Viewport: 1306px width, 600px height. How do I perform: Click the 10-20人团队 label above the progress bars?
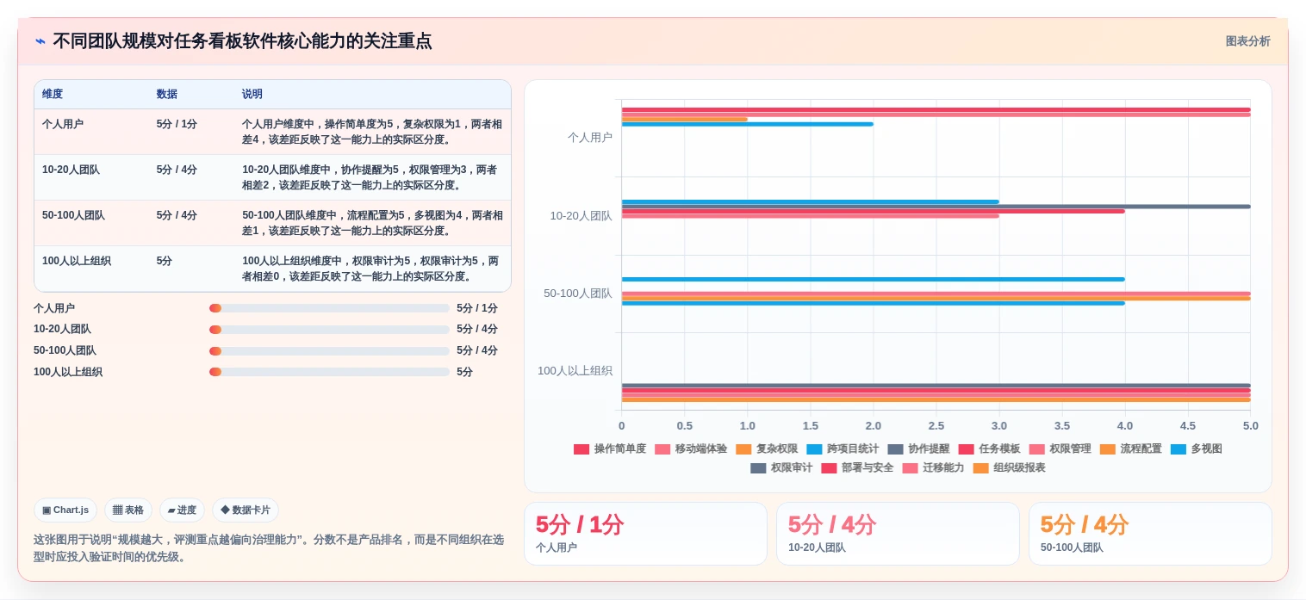click(x=62, y=329)
